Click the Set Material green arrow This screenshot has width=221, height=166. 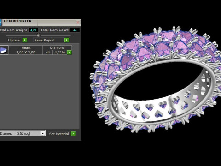pos(73,134)
